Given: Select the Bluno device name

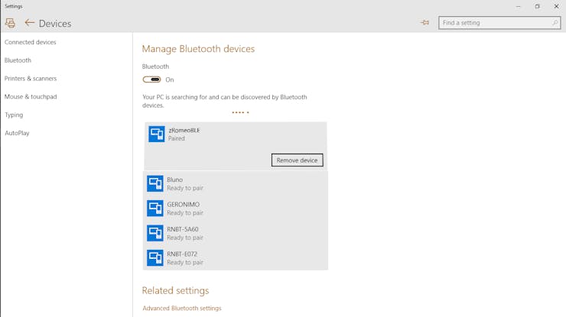Looking at the screenshot, I should coord(174,180).
